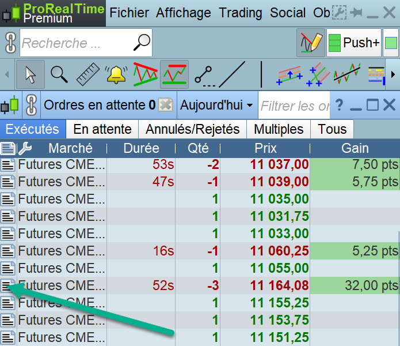Viewport: 400px width, 346px height.
Task: Open details icon for the 11 039,00 order
Action: [x=8, y=182]
